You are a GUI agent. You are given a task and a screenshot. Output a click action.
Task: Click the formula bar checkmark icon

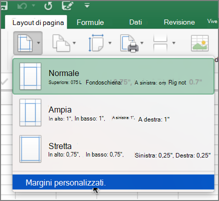[5, 81]
